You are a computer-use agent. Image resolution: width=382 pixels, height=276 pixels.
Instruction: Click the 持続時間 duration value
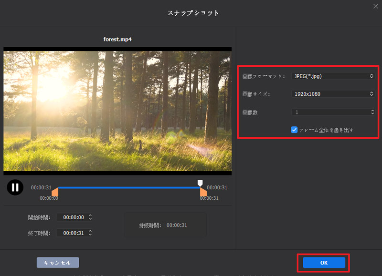click(177, 225)
